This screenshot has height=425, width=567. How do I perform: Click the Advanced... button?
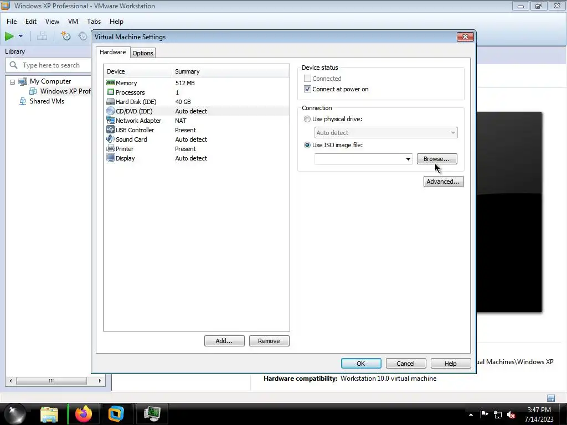444,182
